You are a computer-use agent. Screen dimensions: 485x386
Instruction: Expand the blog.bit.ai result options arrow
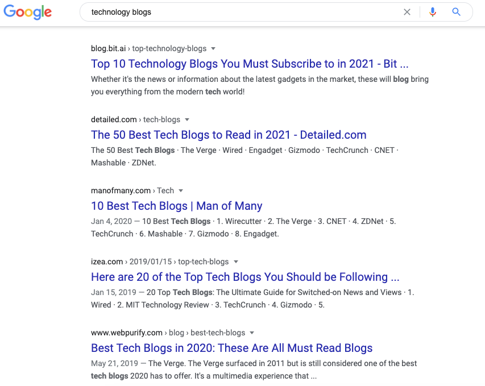[x=213, y=48]
